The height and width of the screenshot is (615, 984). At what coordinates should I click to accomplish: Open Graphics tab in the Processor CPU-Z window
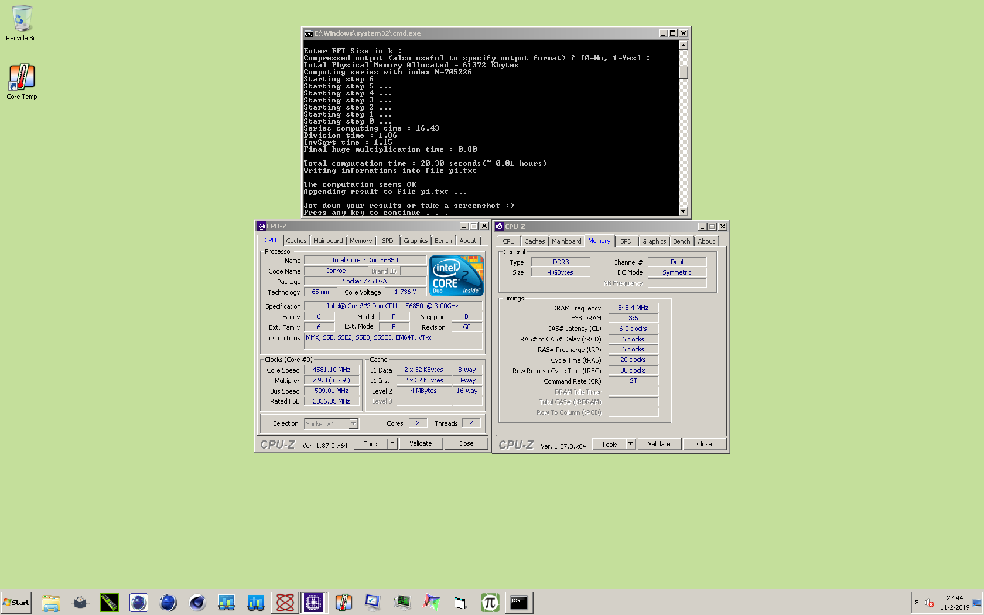[416, 241]
